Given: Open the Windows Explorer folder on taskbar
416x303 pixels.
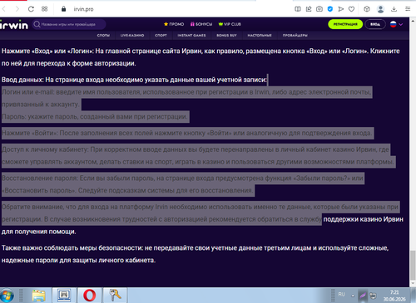Looking at the screenshot, I should tap(38, 296).
